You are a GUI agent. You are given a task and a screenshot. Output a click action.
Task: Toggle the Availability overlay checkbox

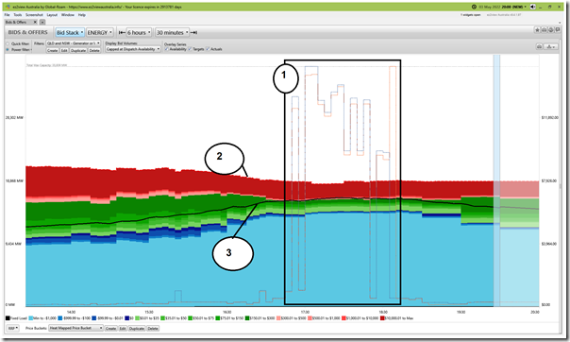point(166,49)
